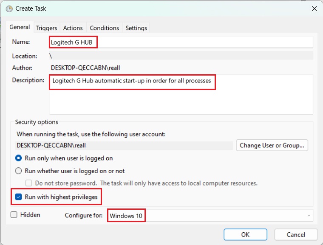Switch to the Triggers tab
This screenshot has height=245, width=323.
pyautogui.click(x=46, y=28)
